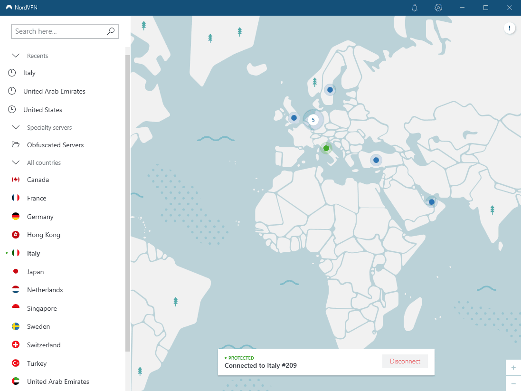Image resolution: width=521 pixels, height=391 pixels.
Task: Click the Disconnect button
Action: [405, 361]
